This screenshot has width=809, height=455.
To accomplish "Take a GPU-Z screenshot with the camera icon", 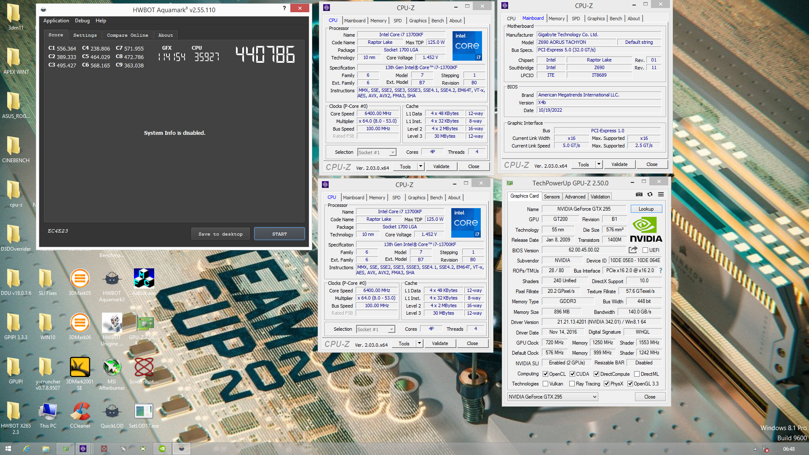I will [639, 194].
